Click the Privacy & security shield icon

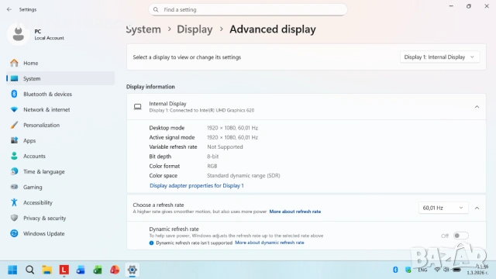click(x=14, y=218)
